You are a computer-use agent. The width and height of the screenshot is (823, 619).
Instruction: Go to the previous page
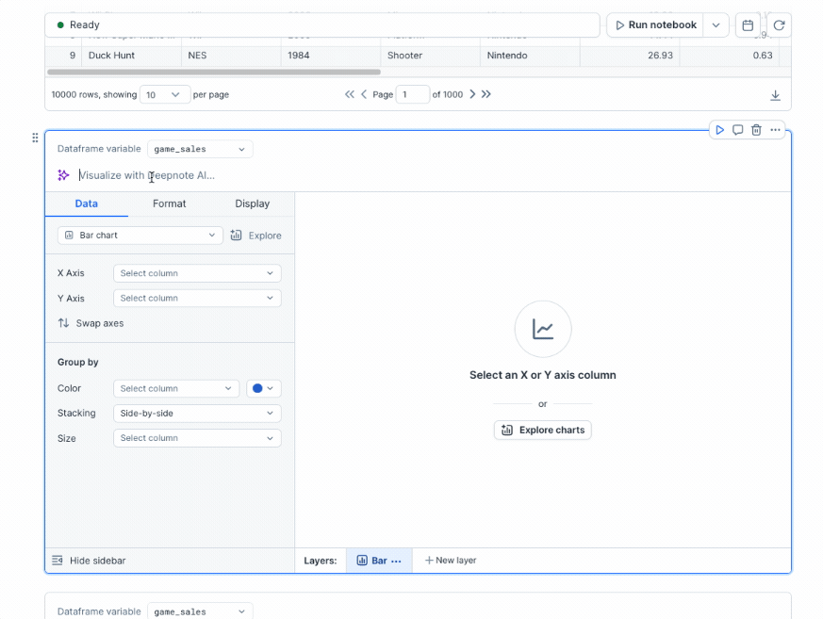[364, 94]
